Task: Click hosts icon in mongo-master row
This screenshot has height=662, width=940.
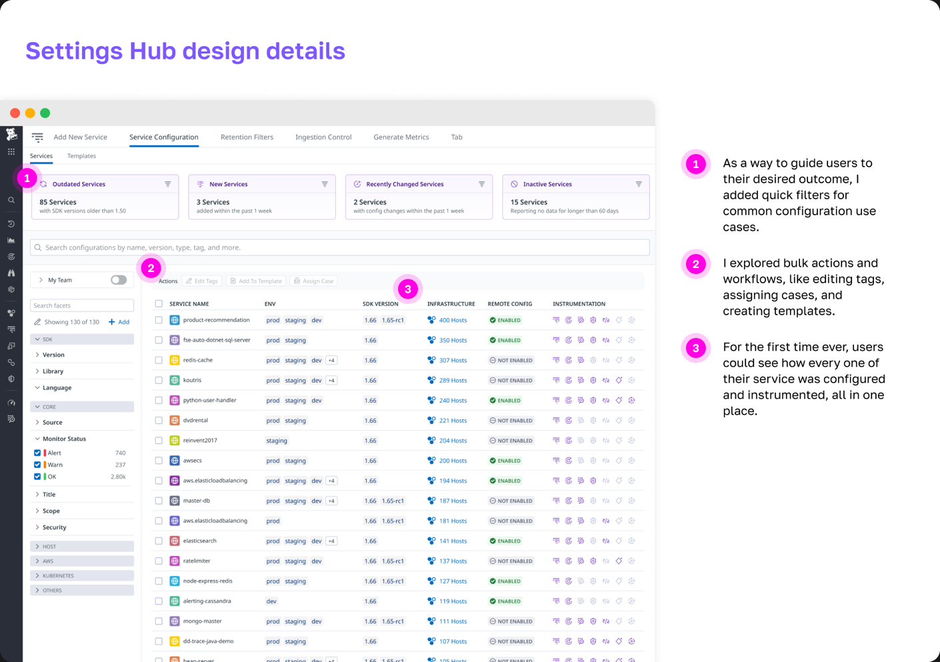Action: (431, 621)
